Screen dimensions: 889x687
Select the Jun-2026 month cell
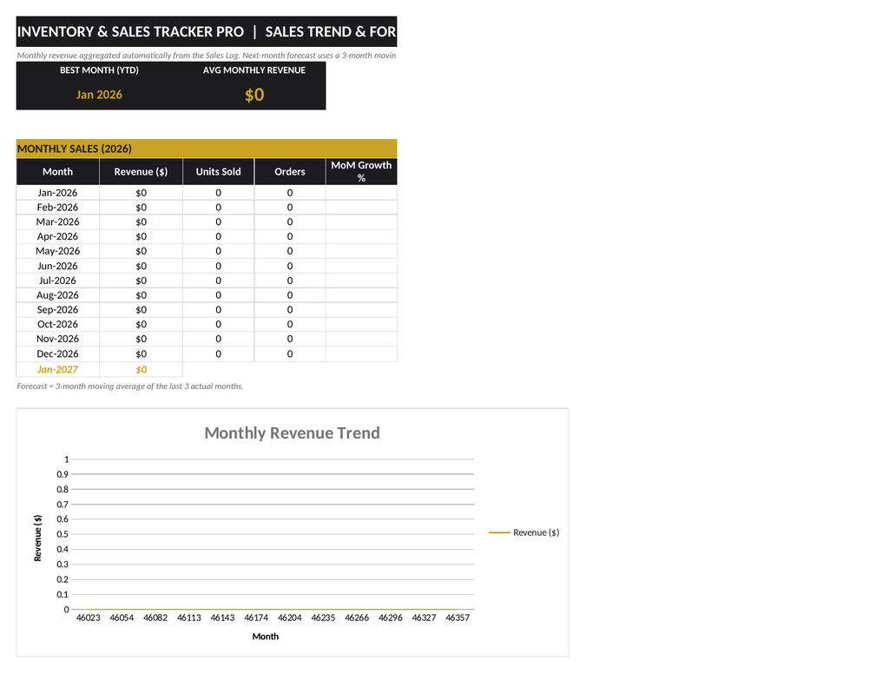(58, 266)
